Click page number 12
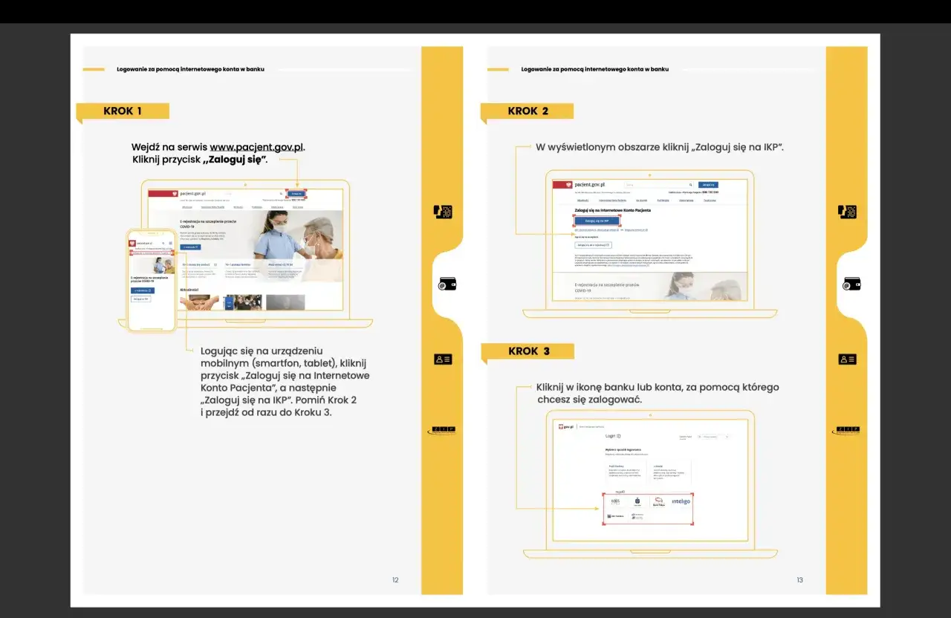The width and height of the screenshot is (951, 618). click(x=395, y=580)
